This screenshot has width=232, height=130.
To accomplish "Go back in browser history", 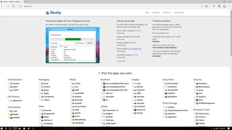I will (x=2, y=6).
